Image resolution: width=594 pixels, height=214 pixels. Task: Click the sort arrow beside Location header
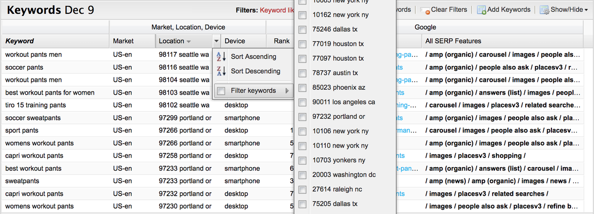pos(190,41)
